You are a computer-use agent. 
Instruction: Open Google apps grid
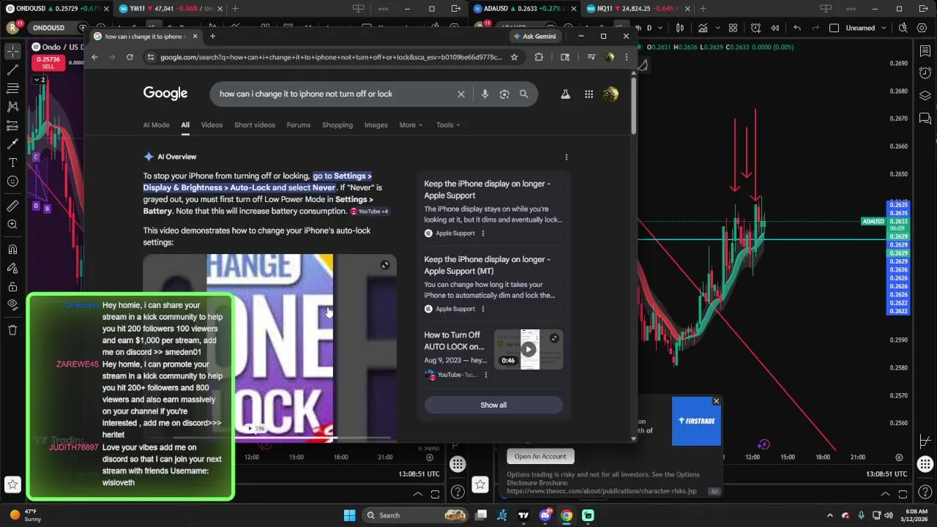click(x=589, y=94)
